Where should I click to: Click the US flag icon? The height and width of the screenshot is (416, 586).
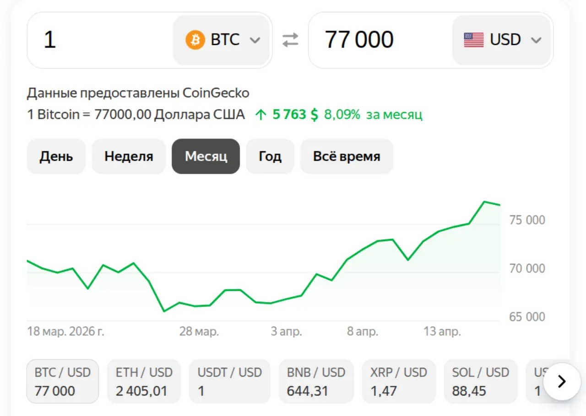(x=474, y=40)
